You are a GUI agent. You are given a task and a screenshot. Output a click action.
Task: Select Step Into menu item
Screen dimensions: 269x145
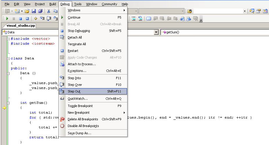[93, 78]
